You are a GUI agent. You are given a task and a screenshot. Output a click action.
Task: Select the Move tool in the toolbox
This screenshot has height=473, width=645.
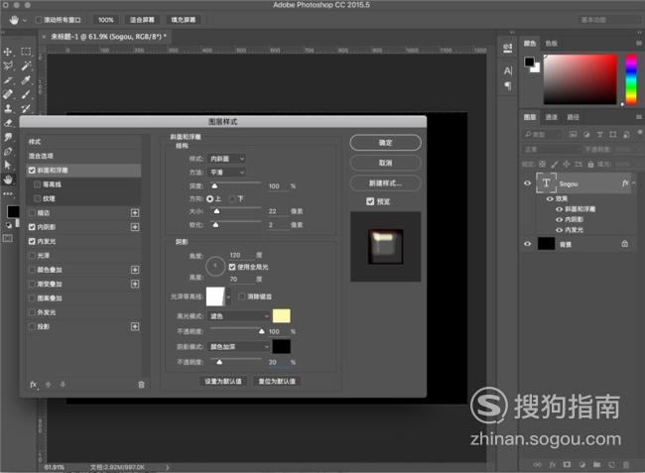pos(7,52)
